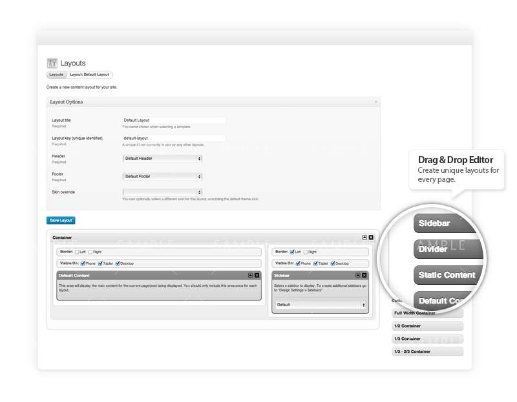Toggle the Layout Options panel arrow
This screenshot has width=517, height=402.
375,102
